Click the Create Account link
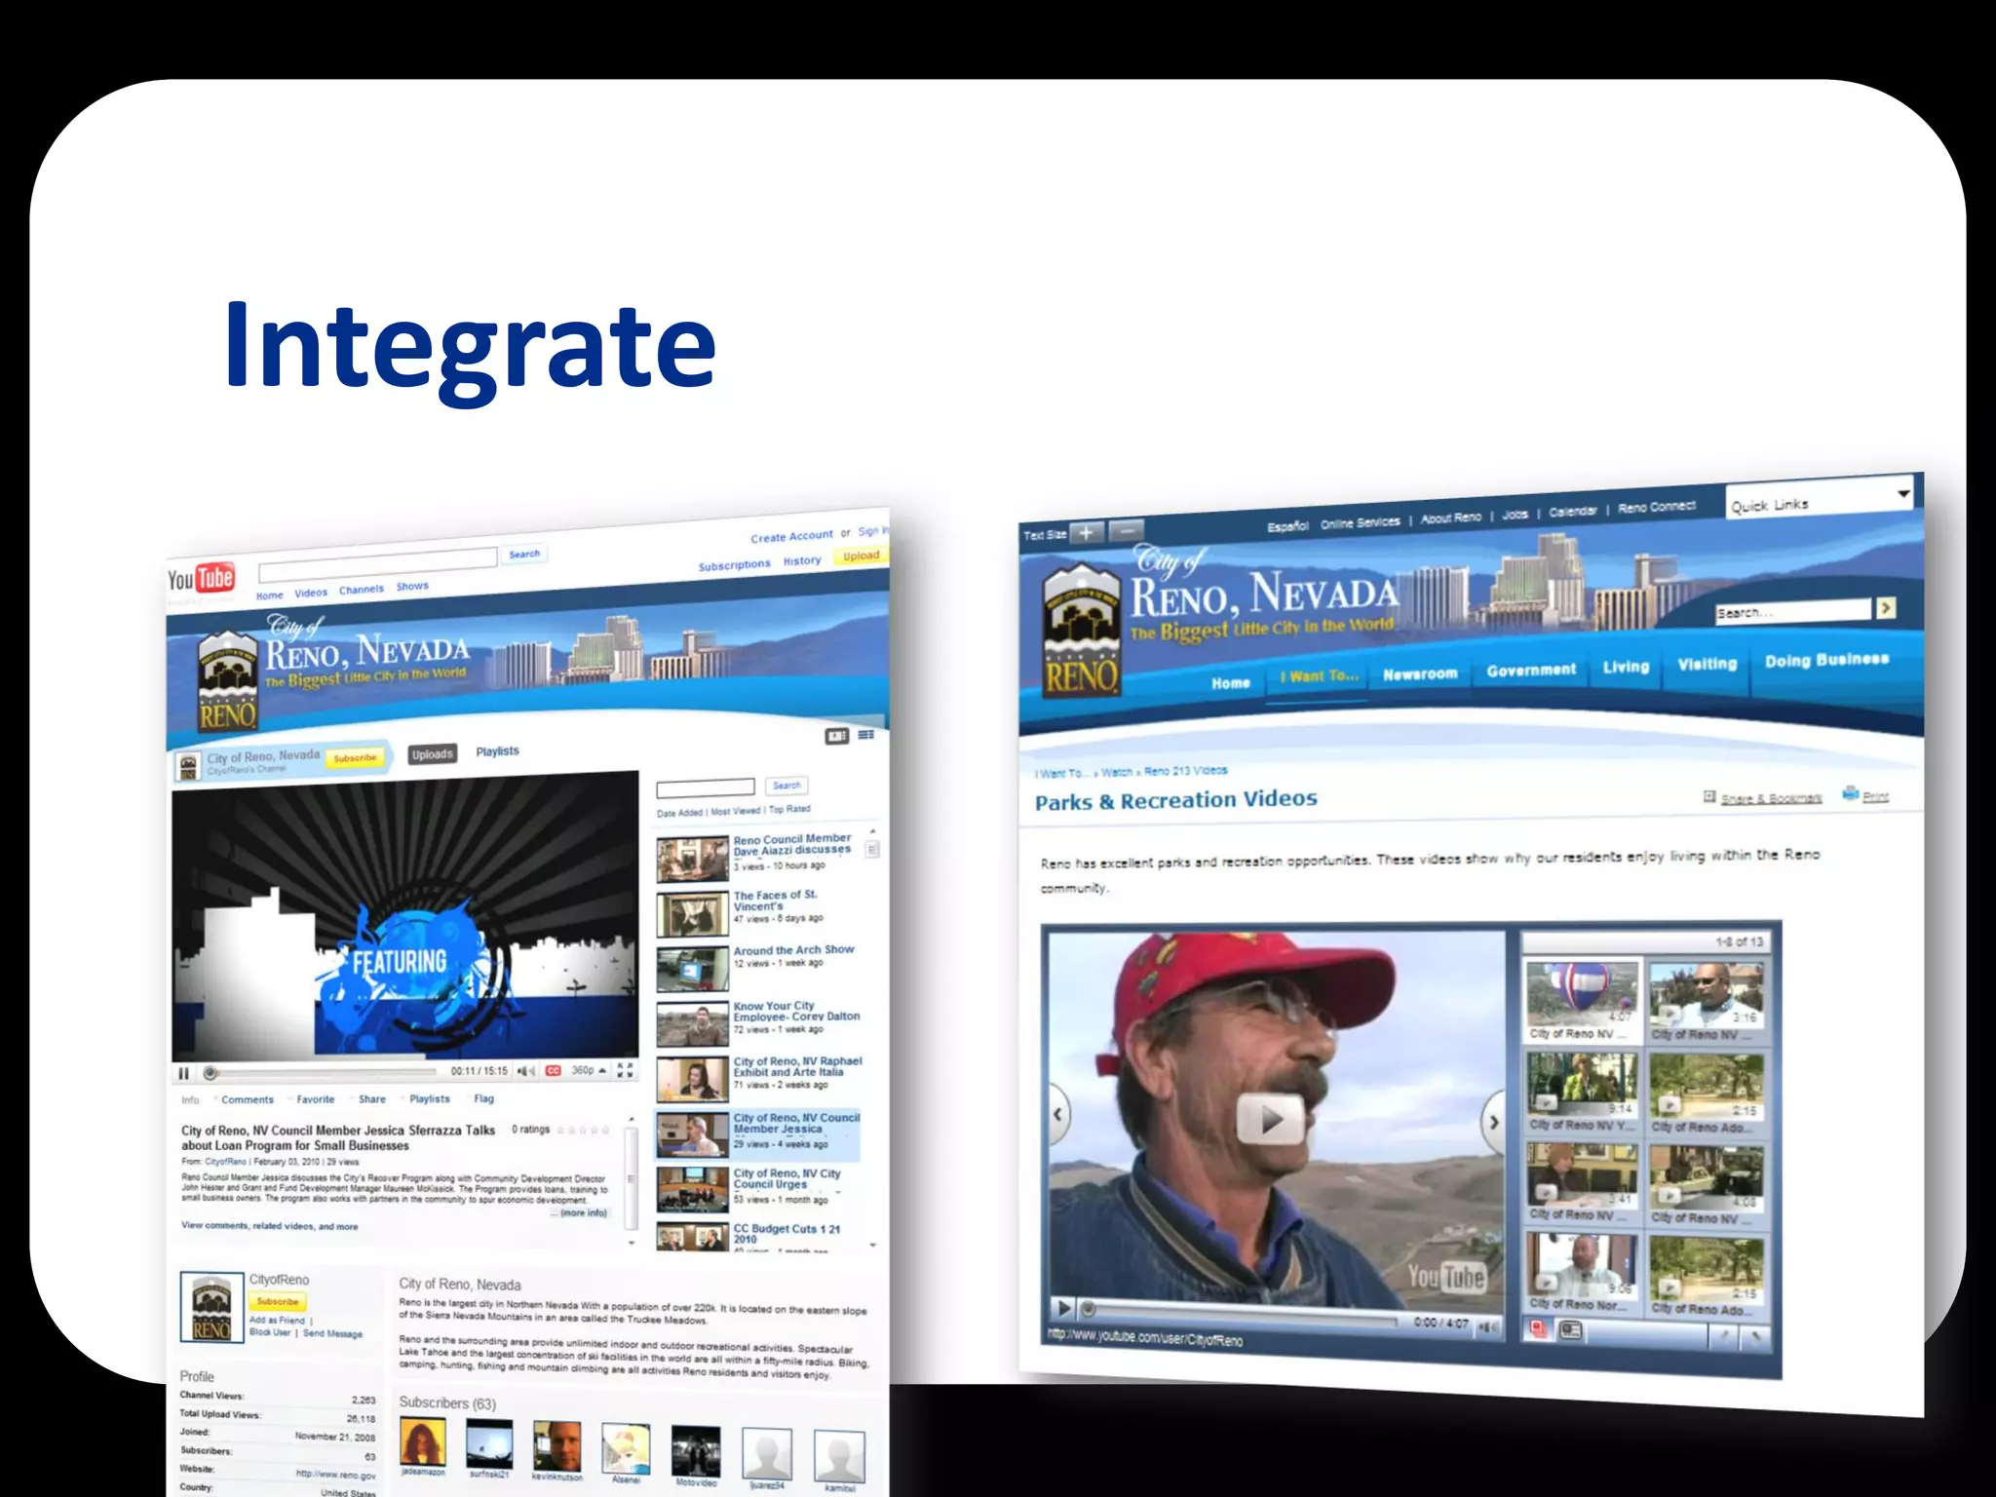Image resolution: width=1996 pixels, height=1497 pixels. tap(791, 536)
